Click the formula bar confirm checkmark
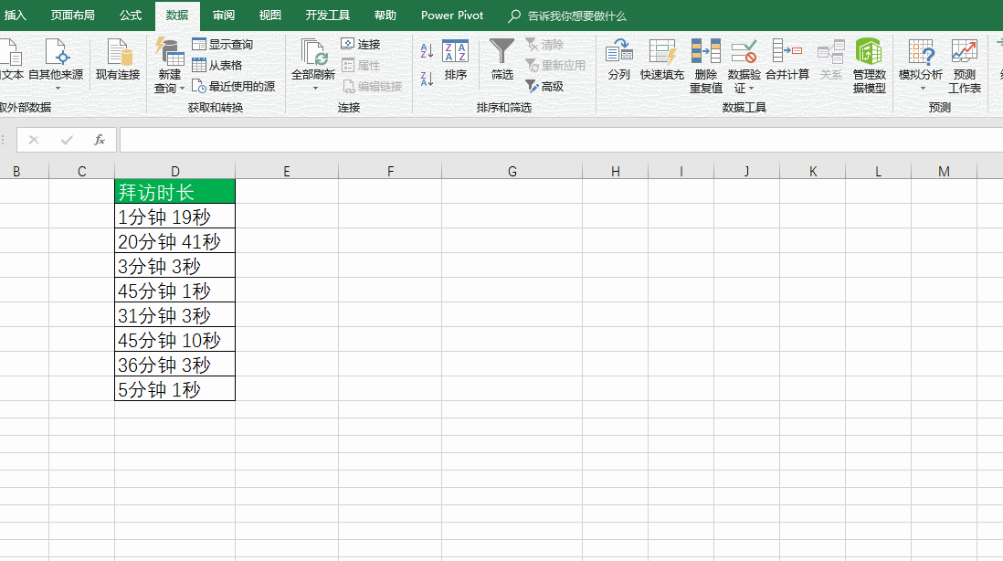This screenshot has width=1003, height=561. (67, 140)
